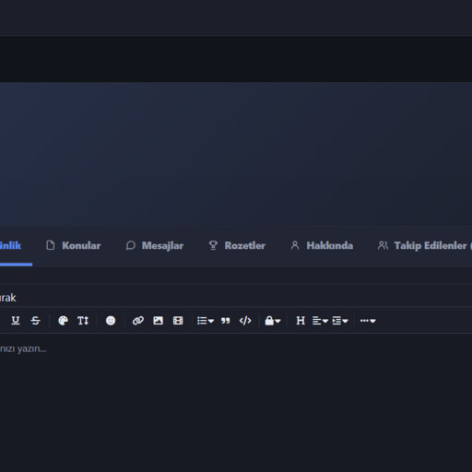Expand the list options dropdown
The image size is (472, 472).
[206, 321]
